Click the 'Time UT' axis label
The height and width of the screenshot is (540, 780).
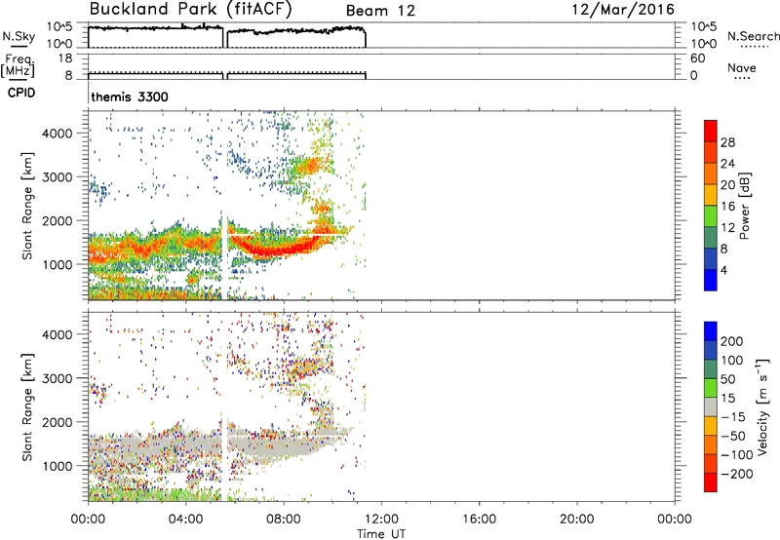pyautogui.click(x=381, y=534)
